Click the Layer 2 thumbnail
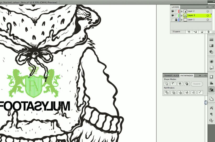Image resolution: width=215 pixels, height=142 pixels. (185, 11)
